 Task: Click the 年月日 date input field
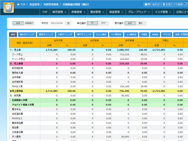pyautogui.click(x=58, y=23)
